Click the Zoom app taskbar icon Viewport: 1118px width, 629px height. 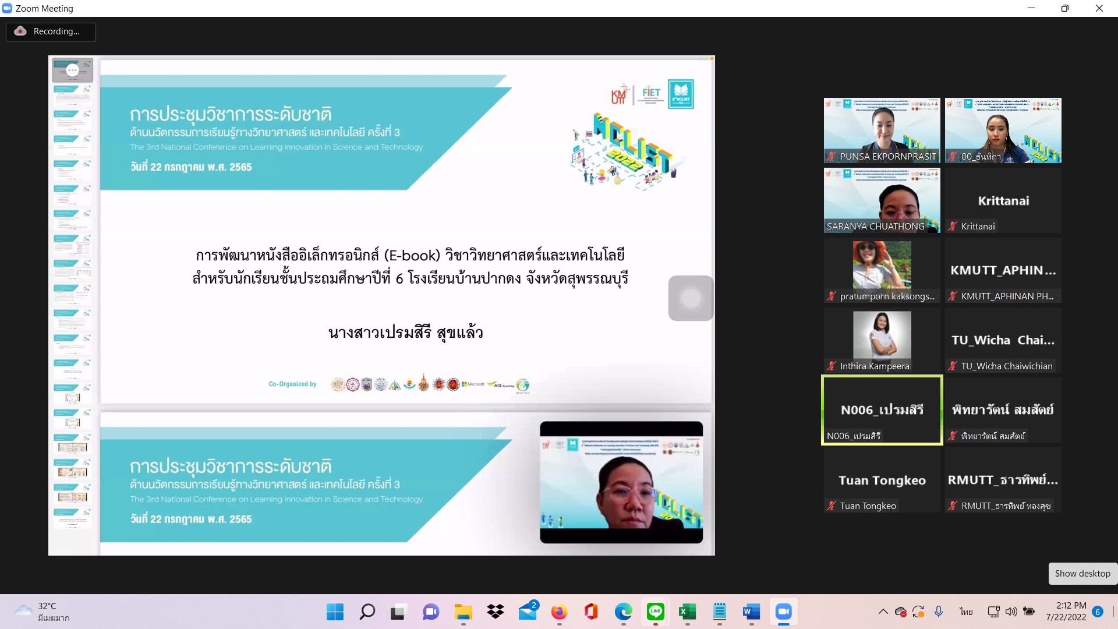pyautogui.click(x=783, y=612)
